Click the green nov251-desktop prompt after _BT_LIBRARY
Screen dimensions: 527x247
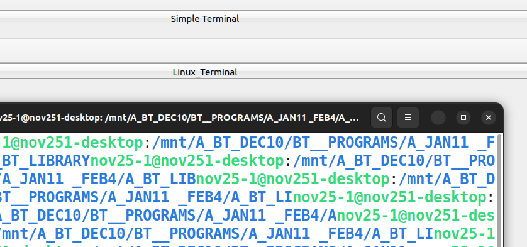[x=187, y=161]
